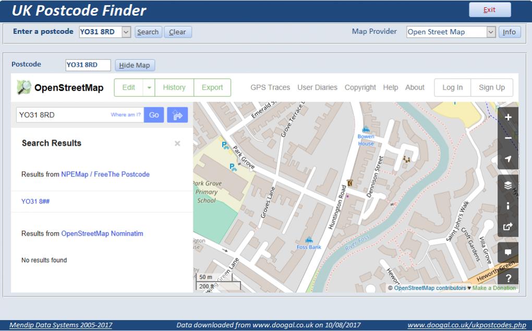Open GPS Traces menu item
532x331 pixels.
(270, 87)
